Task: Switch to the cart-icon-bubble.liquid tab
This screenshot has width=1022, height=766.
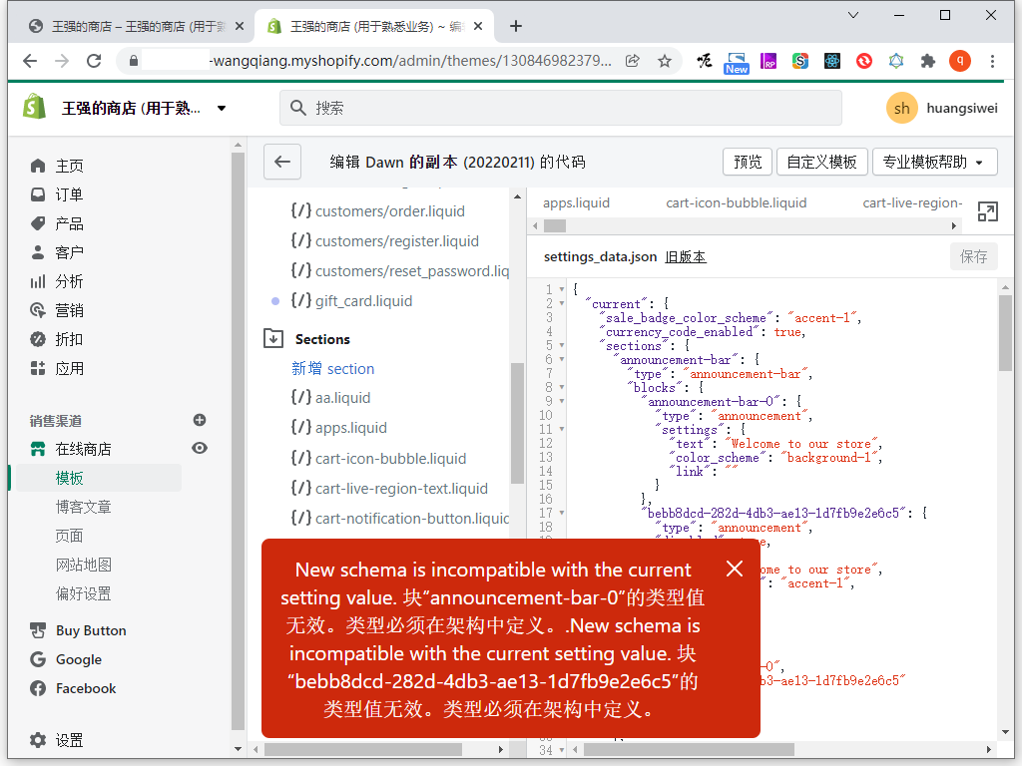Action: [737, 202]
